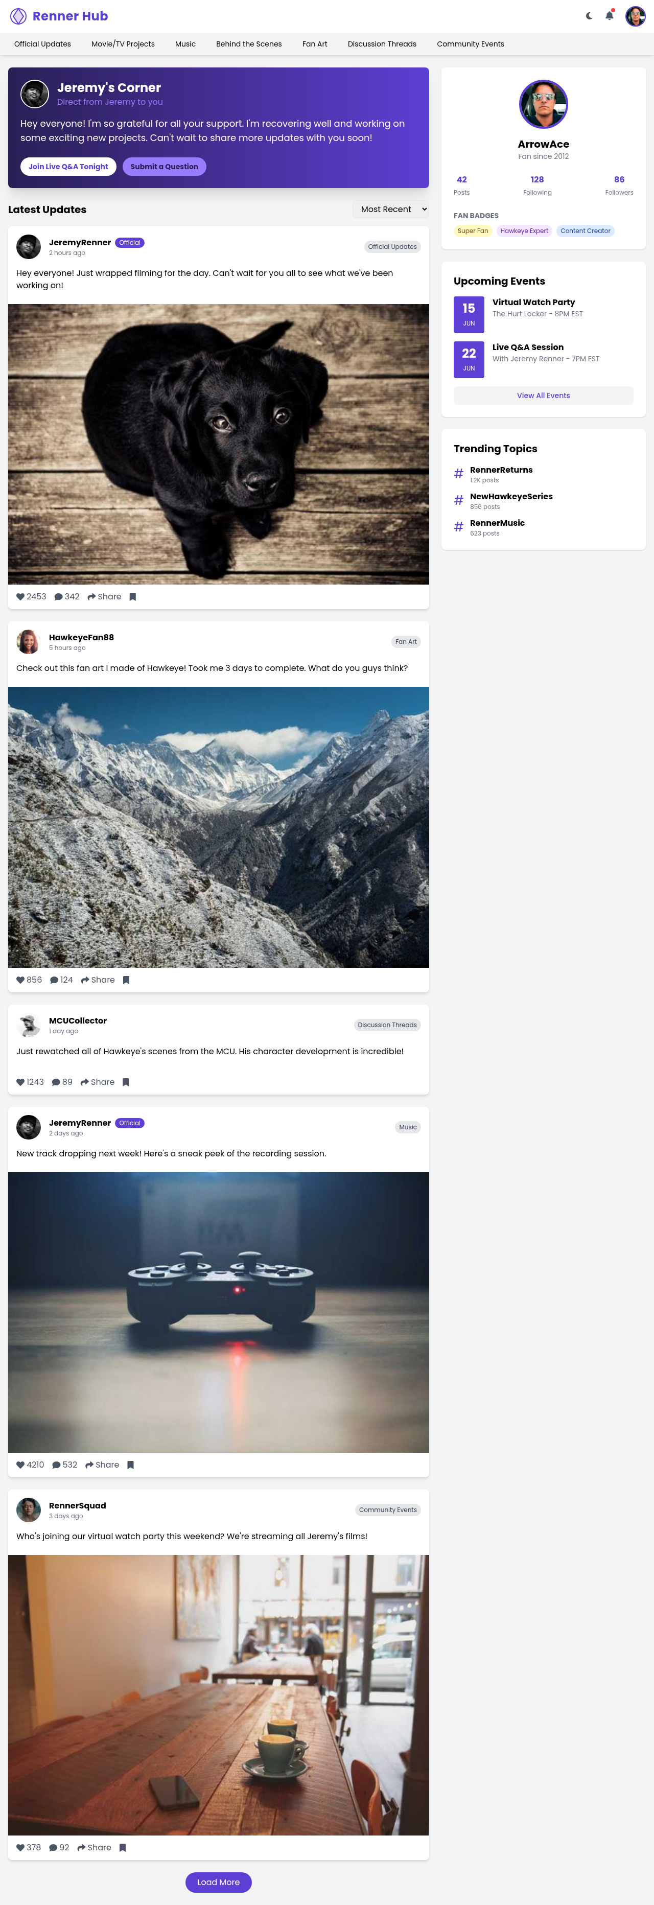The image size is (654, 1905).
Task: Click the hashtag icon next to RennerMusic
Action: coord(458,526)
